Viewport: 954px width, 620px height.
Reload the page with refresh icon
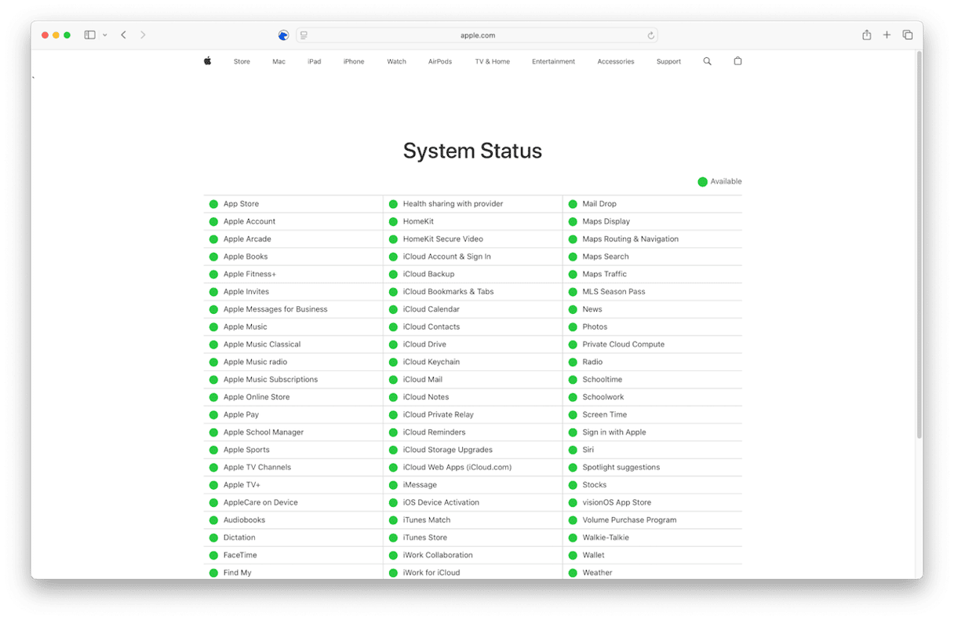650,35
